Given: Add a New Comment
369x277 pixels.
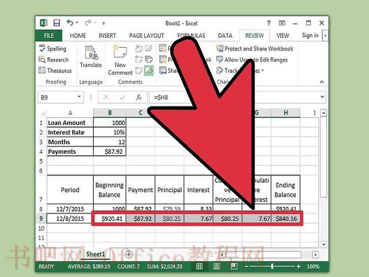Looking at the screenshot, I should point(120,60).
